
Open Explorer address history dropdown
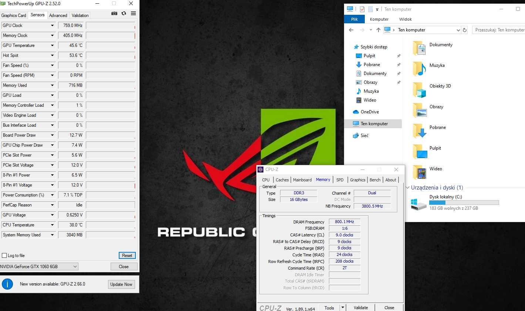click(458, 30)
